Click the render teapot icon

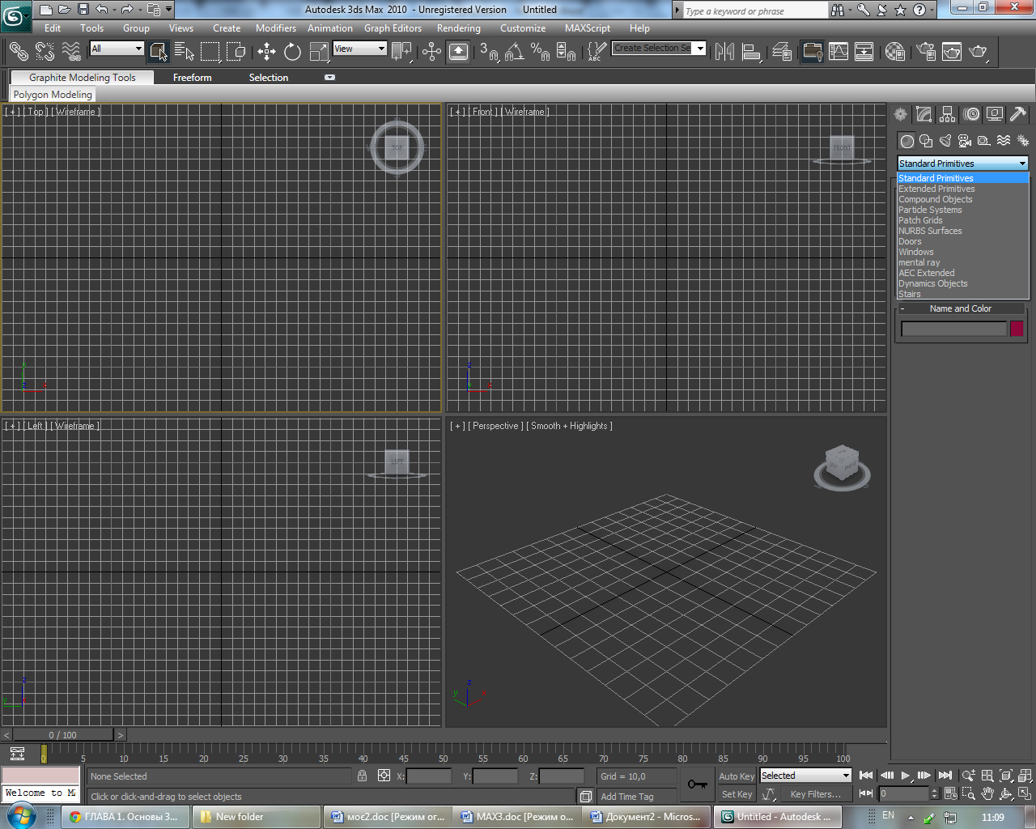tap(978, 52)
